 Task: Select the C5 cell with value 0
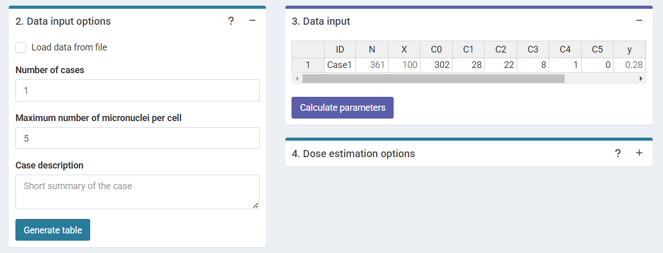point(597,65)
